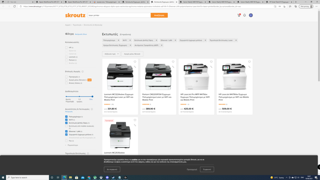
Task: Click info icon beside Δυνατότητες & Λειτουργίες
Action: coord(92,109)
